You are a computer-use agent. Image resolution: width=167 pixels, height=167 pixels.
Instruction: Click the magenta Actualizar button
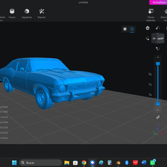coord(158,2)
